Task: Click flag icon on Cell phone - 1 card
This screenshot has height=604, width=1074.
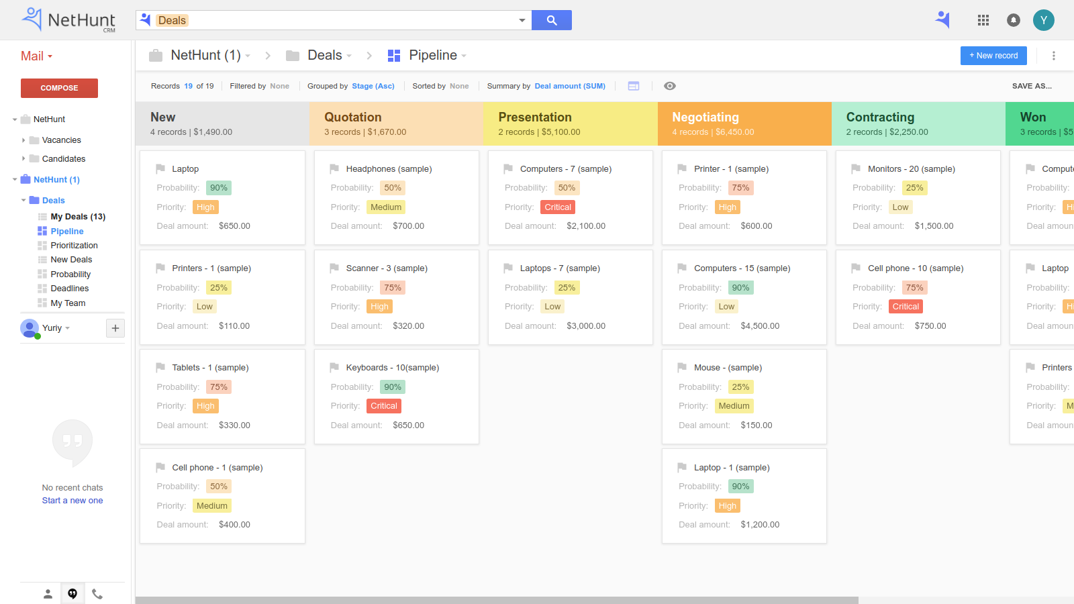Action: [160, 467]
